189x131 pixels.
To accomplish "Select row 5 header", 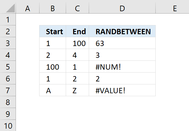I will [8, 67].
